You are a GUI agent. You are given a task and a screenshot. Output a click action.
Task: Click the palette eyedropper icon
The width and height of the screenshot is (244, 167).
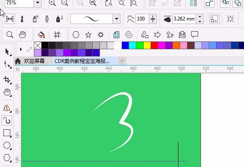[x=30, y=49]
